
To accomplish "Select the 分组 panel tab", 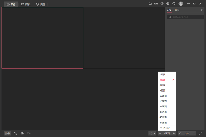I will [177, 10].
